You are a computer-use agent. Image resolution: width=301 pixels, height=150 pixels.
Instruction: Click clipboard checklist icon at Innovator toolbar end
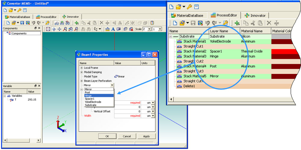click(152, 23)
